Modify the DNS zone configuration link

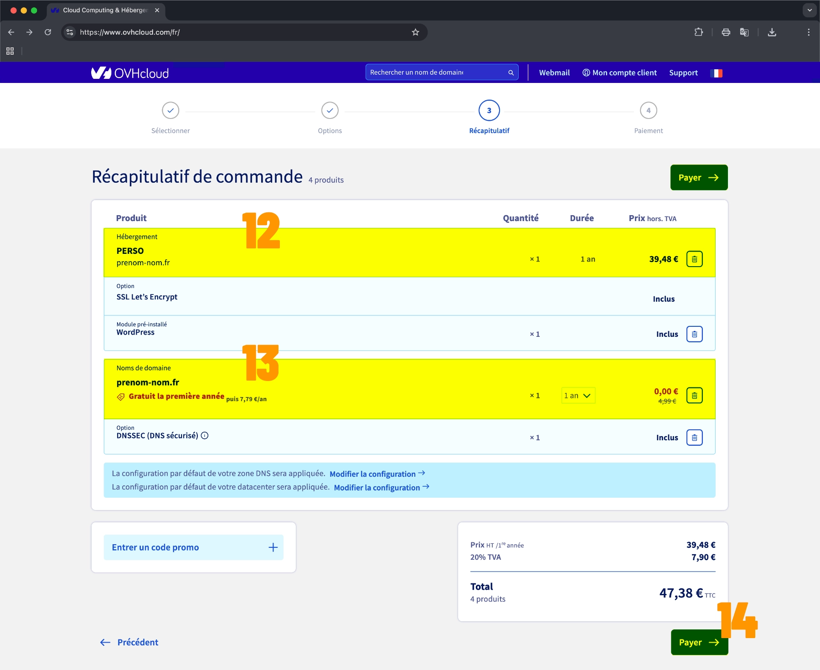(x=377, y=474)
